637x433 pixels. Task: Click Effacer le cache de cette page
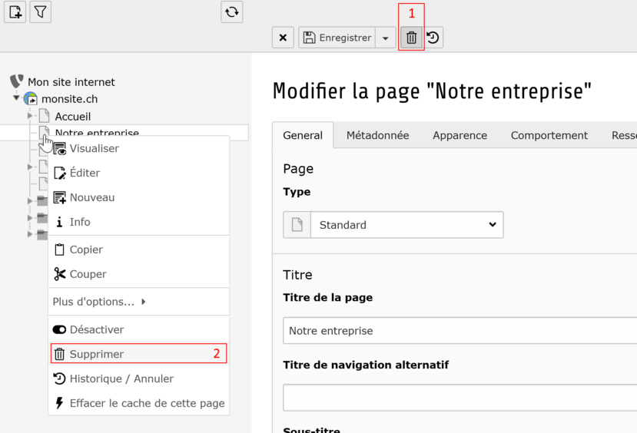click(x=147, y=403)
